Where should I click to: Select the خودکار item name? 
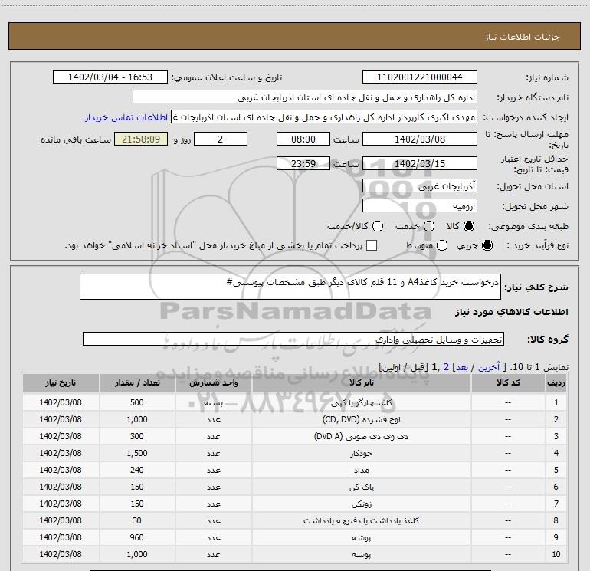coord(361,453)
